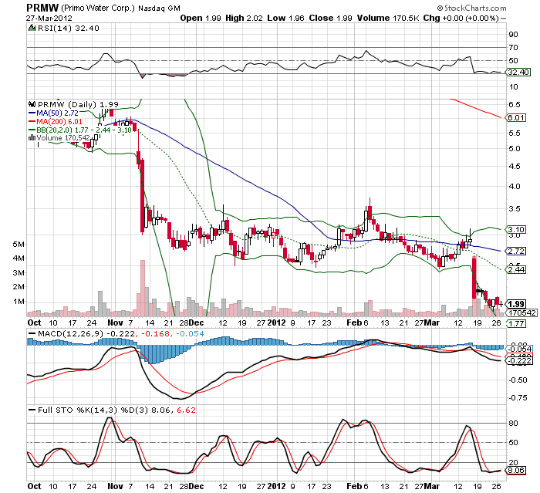Viewport: 540px width, 493px height.
Task: Click the 70 level label on RSI scale
Action: click(513, 48)
